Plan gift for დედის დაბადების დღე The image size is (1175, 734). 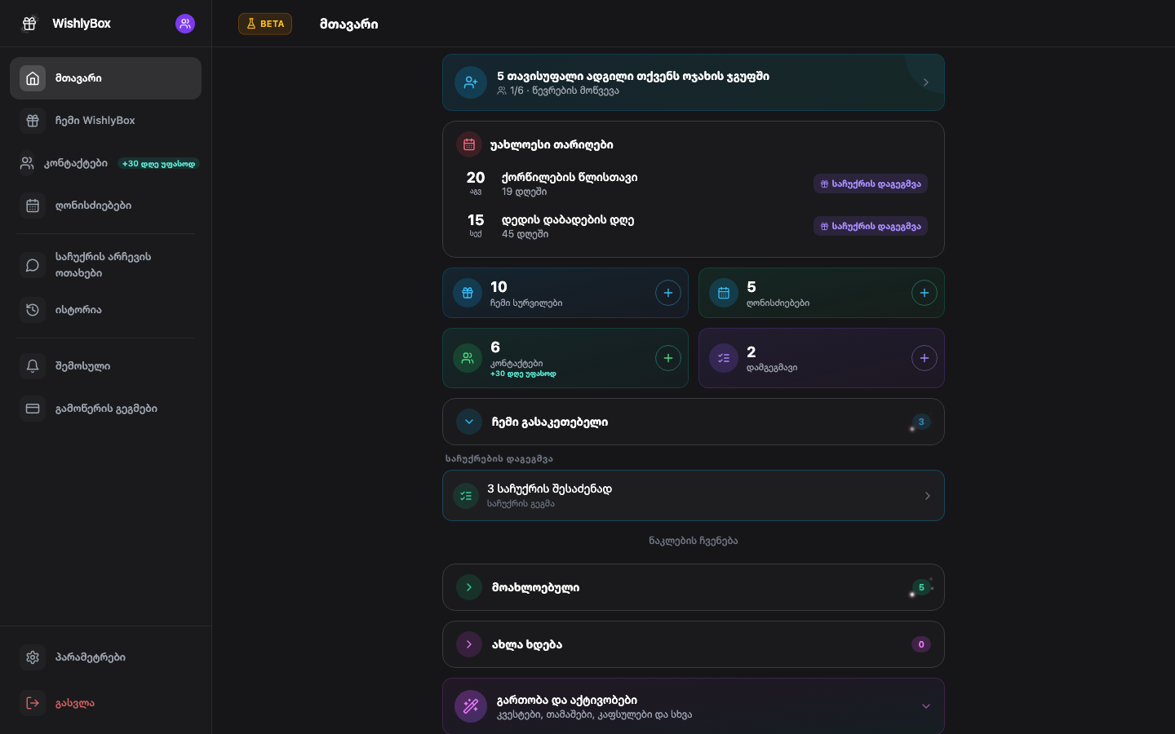[871, 226]
